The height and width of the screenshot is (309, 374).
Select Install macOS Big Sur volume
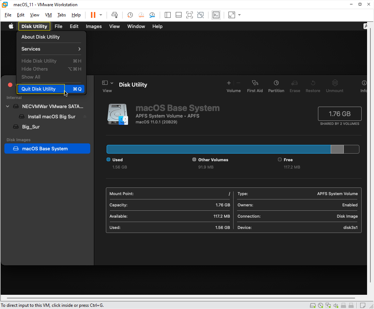point(52,117)
